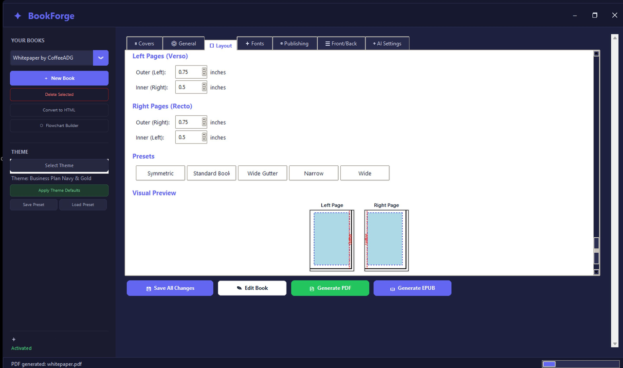623x368 pixels.
Task: Click the scroll-down arrow in the layout panel
Action: point(596,272)
